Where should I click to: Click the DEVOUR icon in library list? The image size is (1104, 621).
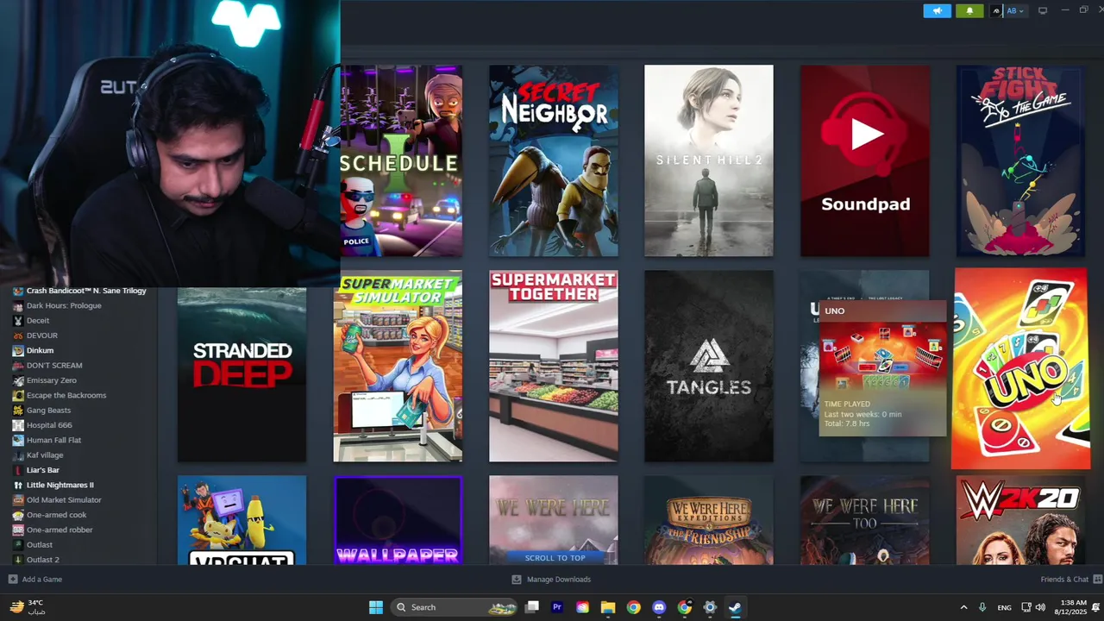(17, 336)
